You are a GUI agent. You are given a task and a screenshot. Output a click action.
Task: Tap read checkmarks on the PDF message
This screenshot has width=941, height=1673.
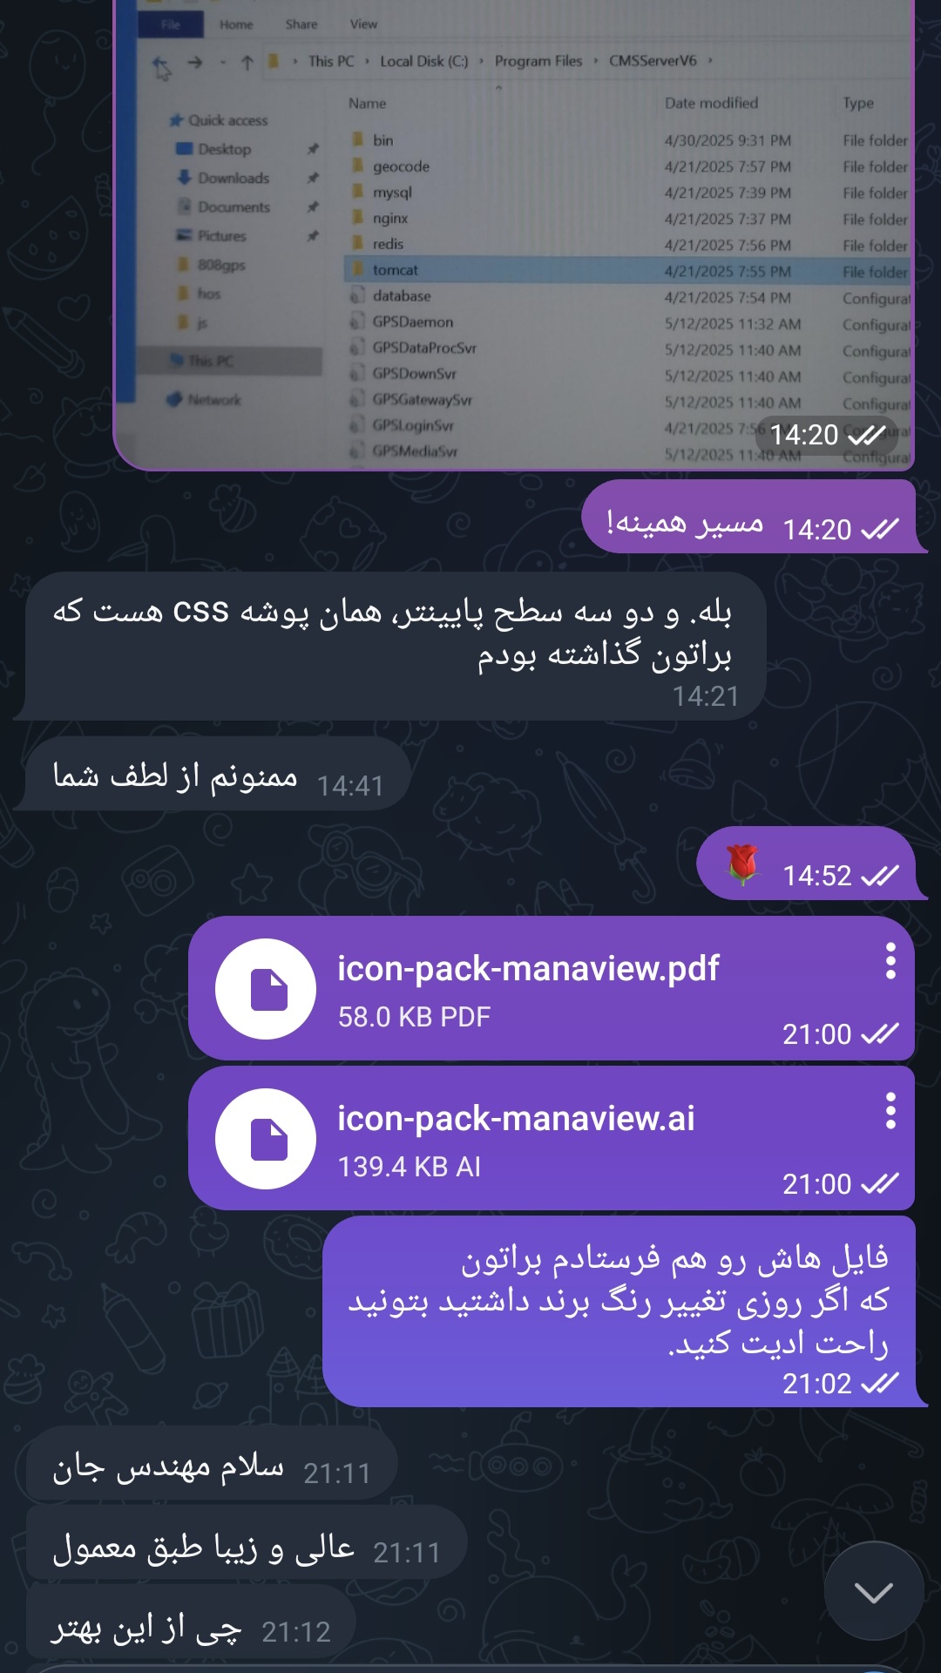tap(878, 1033)
